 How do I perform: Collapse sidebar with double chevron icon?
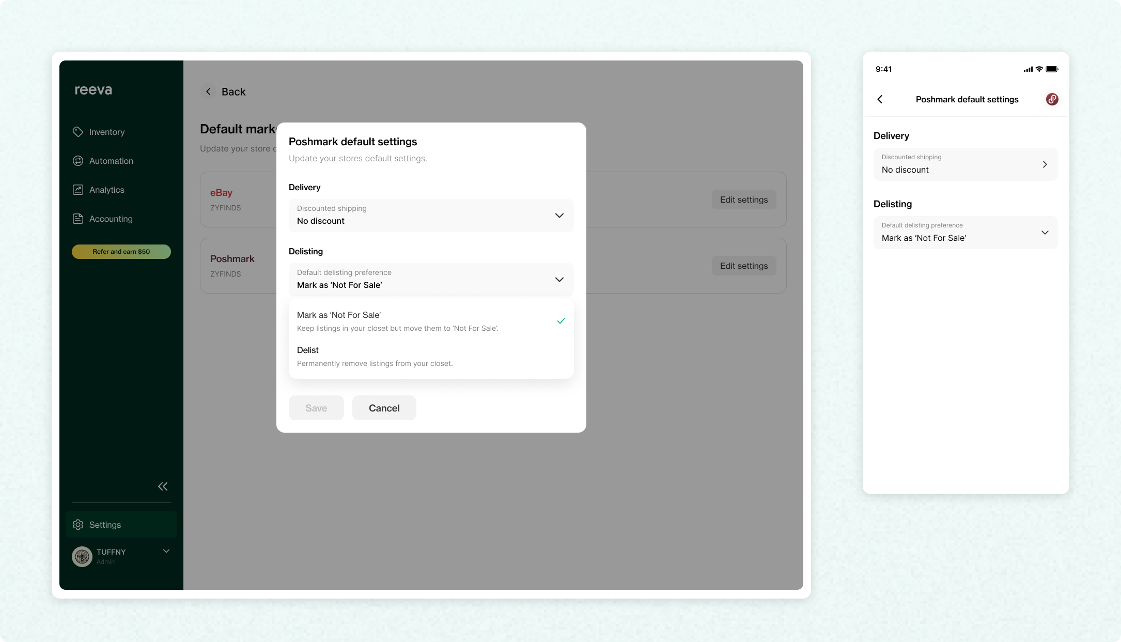163,486
